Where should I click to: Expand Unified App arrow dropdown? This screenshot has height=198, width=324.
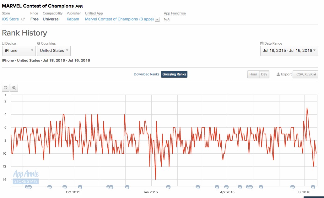pyautogui.click(x=157, y=19)
